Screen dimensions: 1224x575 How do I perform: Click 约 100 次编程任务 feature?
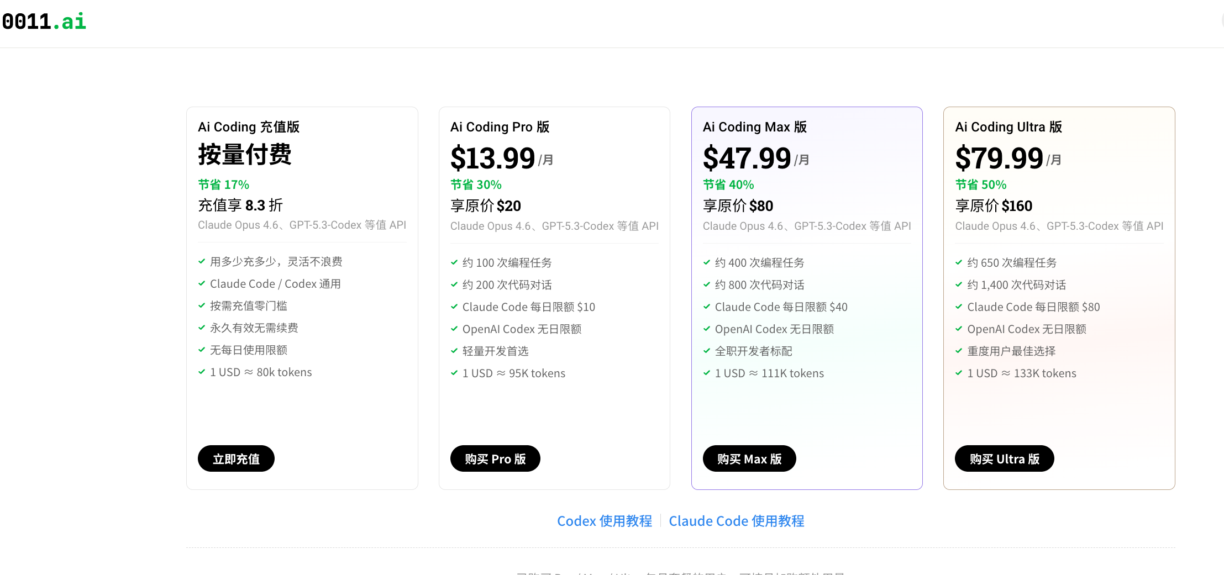tap(507, 263)
